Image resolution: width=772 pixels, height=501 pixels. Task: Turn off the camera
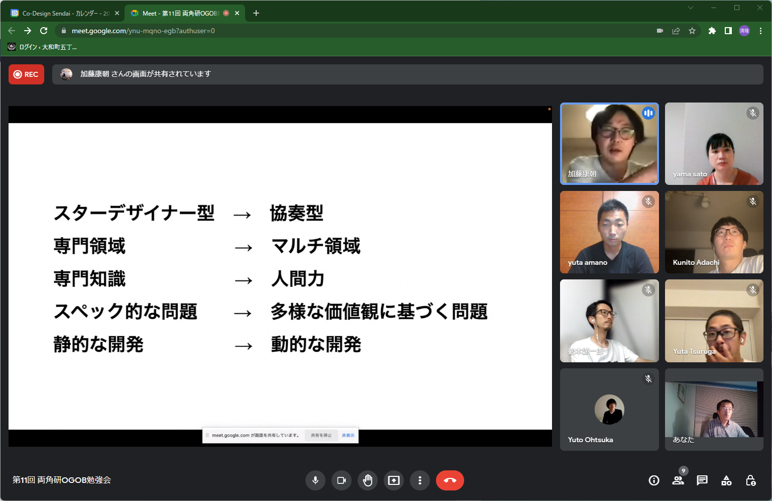(342, 480)
